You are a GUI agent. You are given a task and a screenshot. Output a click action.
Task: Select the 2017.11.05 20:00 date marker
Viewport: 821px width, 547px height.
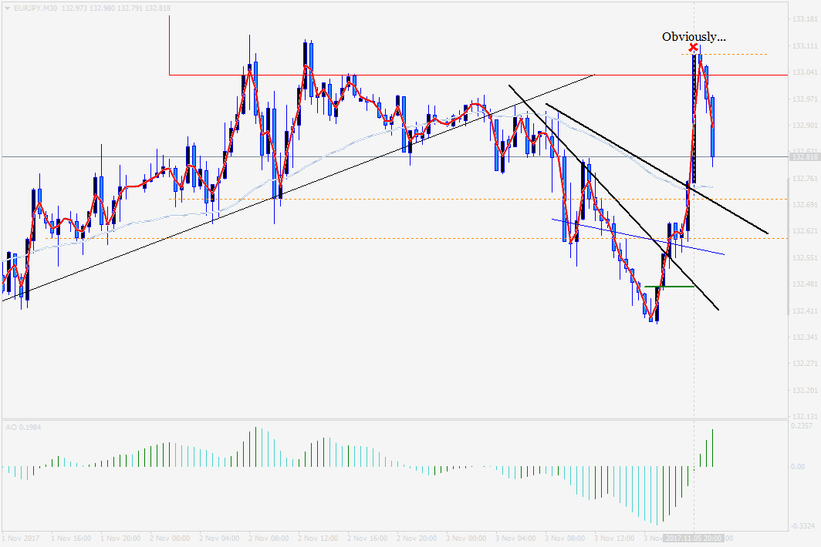click(x=694, y=538)
